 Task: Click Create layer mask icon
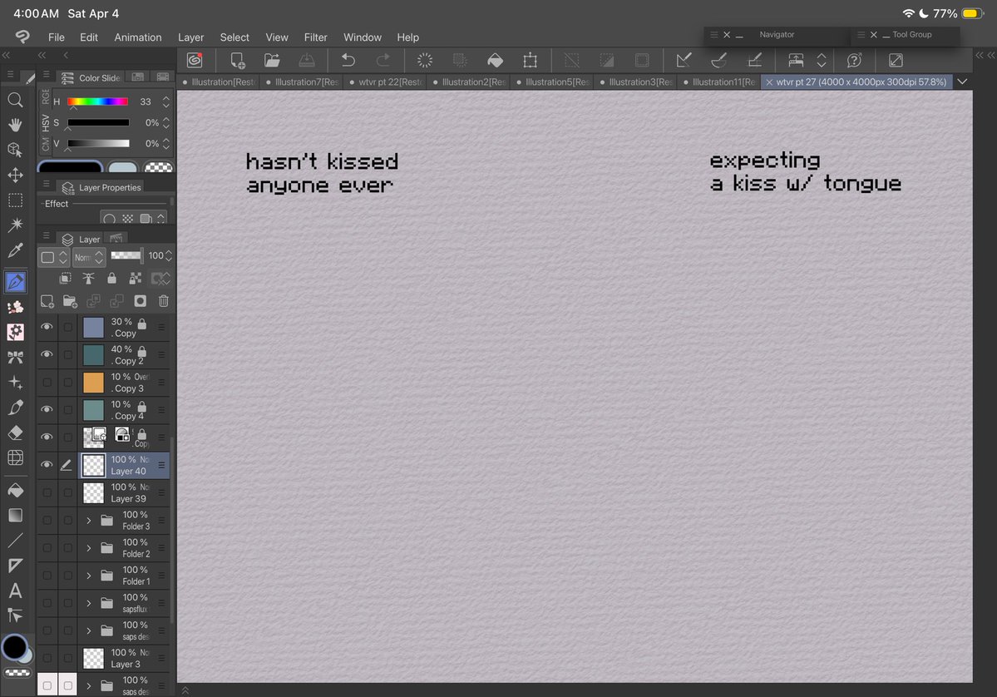(x=140, y=301)
